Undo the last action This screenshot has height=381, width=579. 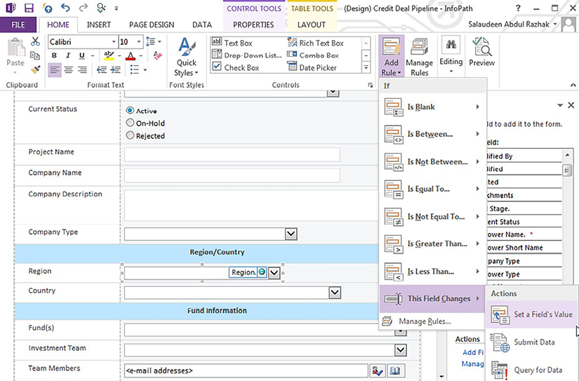65,8
